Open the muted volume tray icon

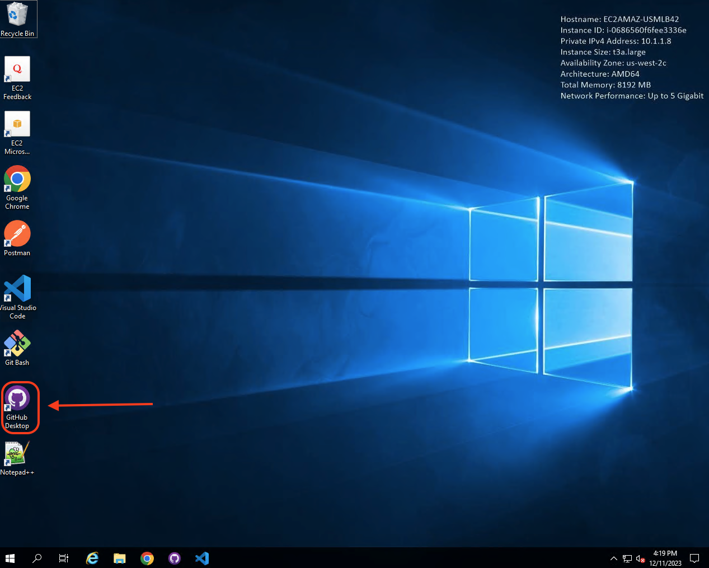tap(641, 558)
